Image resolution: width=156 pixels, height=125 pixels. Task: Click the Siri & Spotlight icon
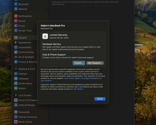(16, 57)
